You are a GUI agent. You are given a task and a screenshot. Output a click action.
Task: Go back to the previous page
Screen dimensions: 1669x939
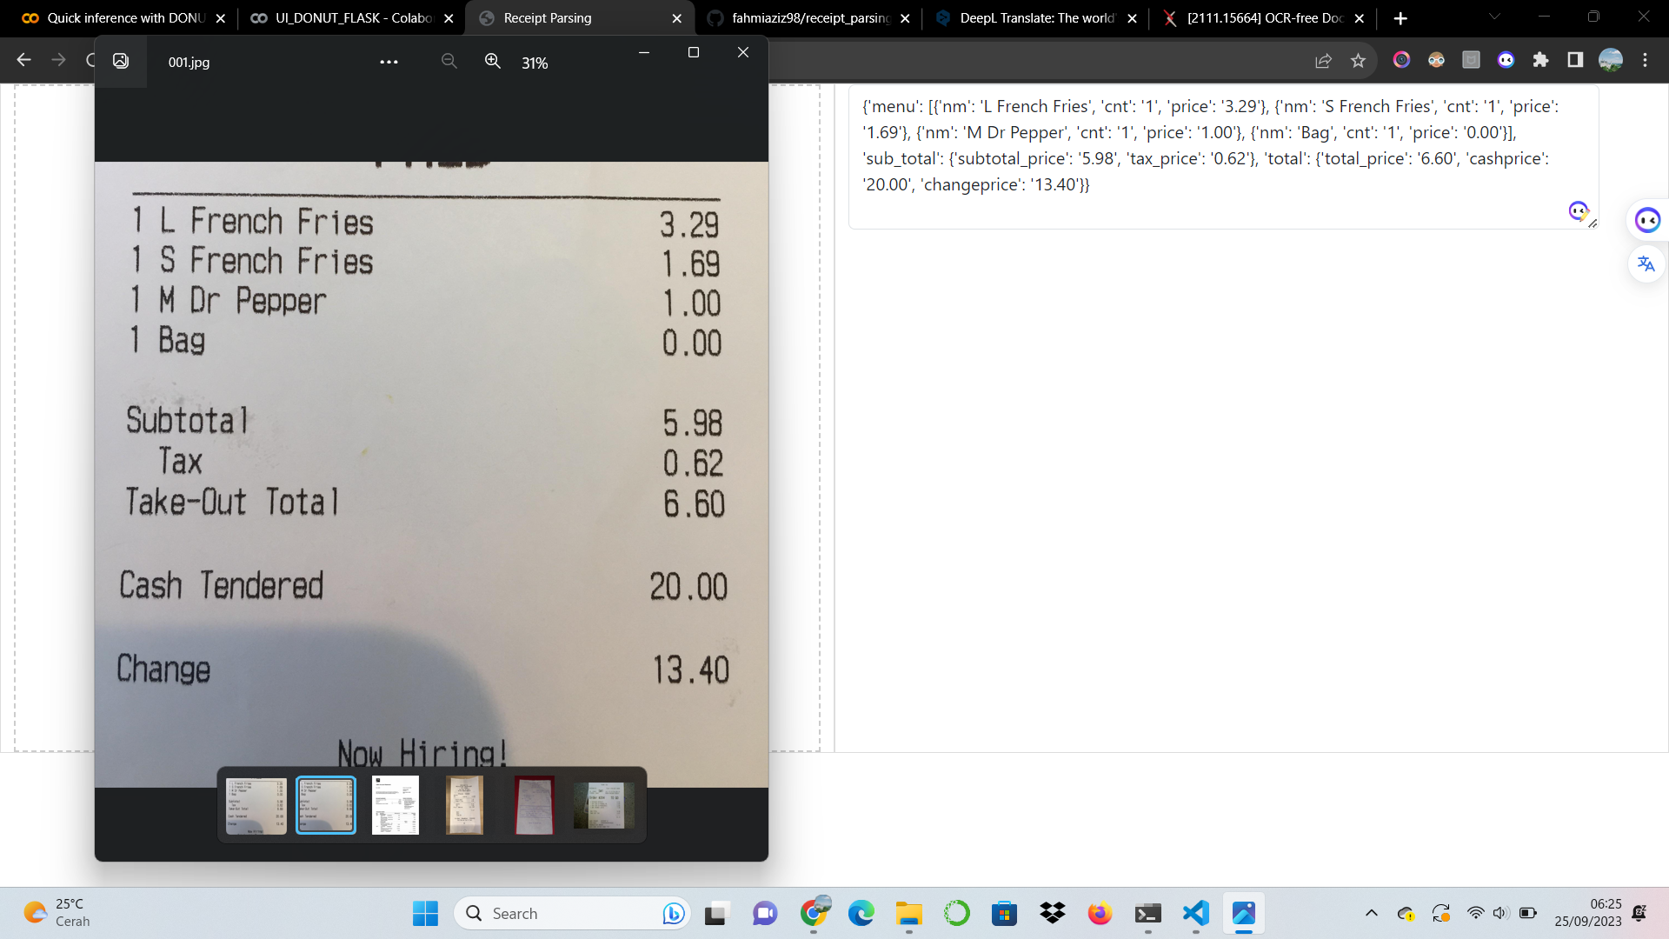(23, 59)
